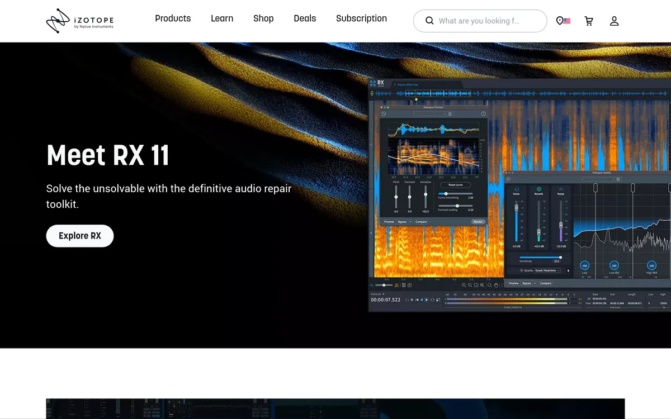The width and height of the screenshot is (671, 419).
Task: Open the shopping cart
Action: click(x=589, y=21)
